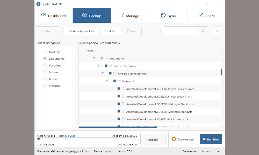Open the Dashboard tab
The height and width of the screenshot is (155, 259).
click(x=53, y=16)
